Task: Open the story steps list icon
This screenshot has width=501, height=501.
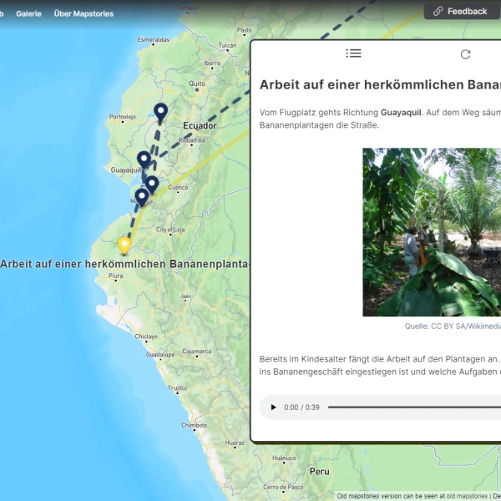Action: (353, 53)
